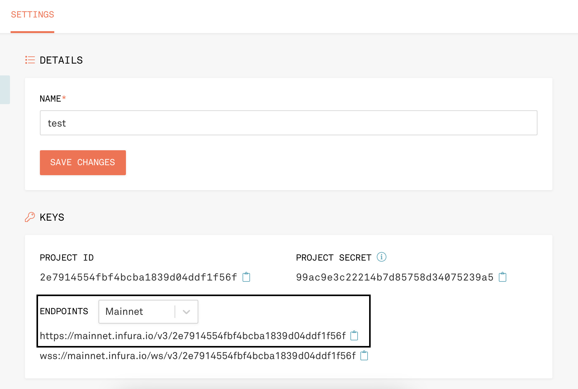
Task: Copy the Project ID to clipboard
Action: point(246,277)
